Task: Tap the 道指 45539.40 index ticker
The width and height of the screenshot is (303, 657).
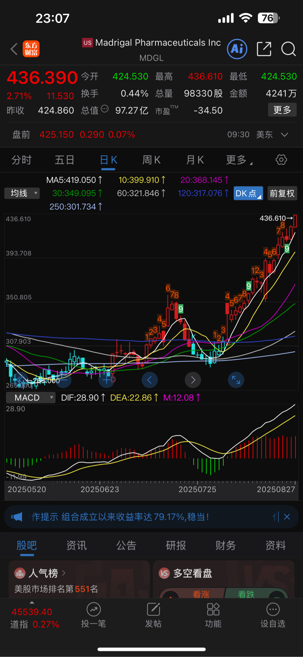Action: (35, 618)
